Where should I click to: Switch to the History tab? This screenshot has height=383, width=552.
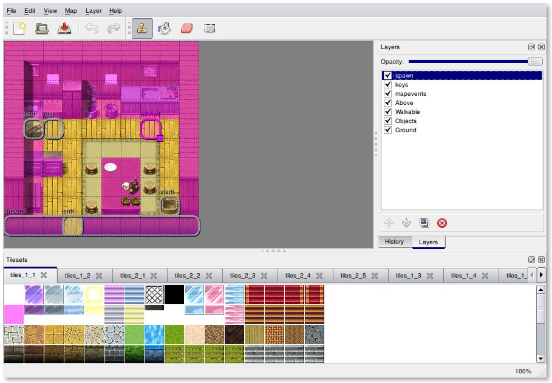tap(394, 242)
